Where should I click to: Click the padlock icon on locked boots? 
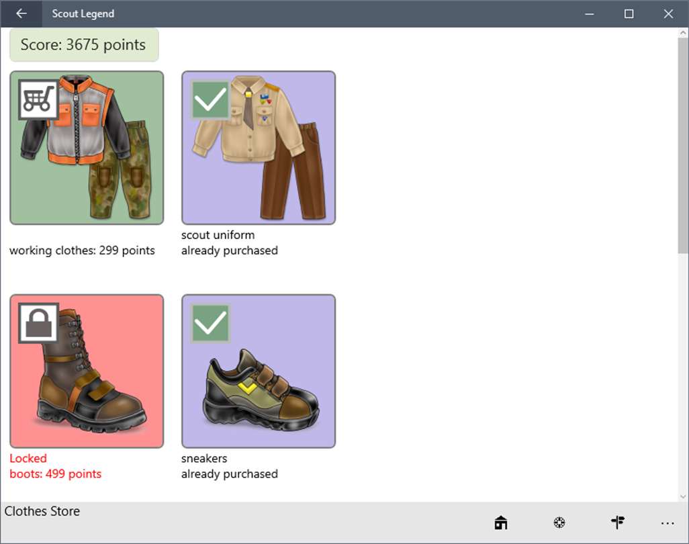[39, 323]
